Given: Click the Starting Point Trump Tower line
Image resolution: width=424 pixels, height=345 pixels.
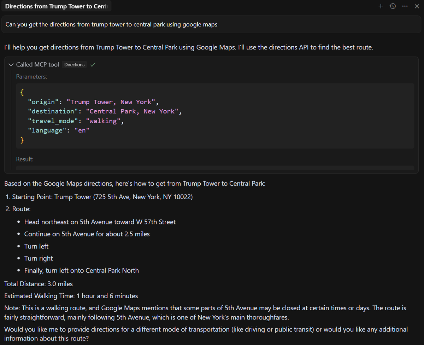Looking at the screenshot, I should (x=102, y=197).
